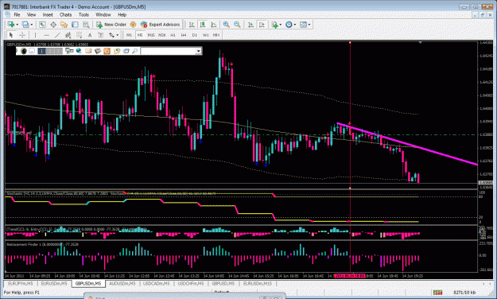Expand the Periods clock dropdown arrow

pos(295,25)
